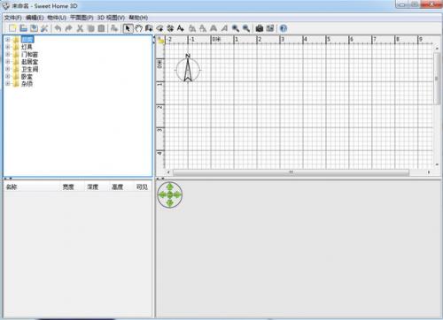Open the 文件(F) menu
Image resolution: width=443 pixels, height=320 pixels.
12,18
